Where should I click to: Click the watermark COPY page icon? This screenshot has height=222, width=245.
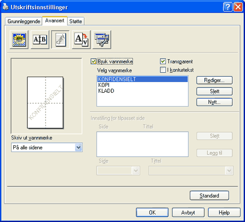[60, 40]
